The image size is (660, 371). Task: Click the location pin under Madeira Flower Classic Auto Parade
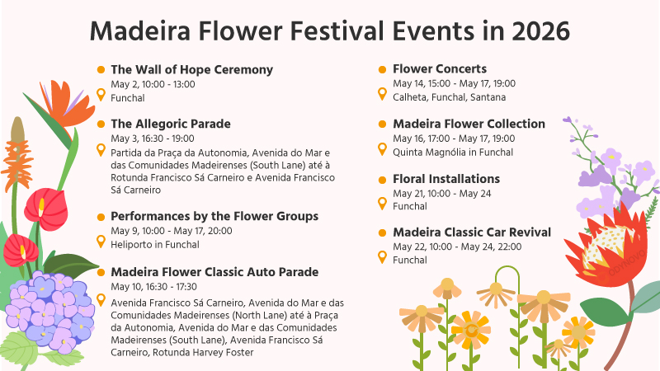[x=101, y=300]
